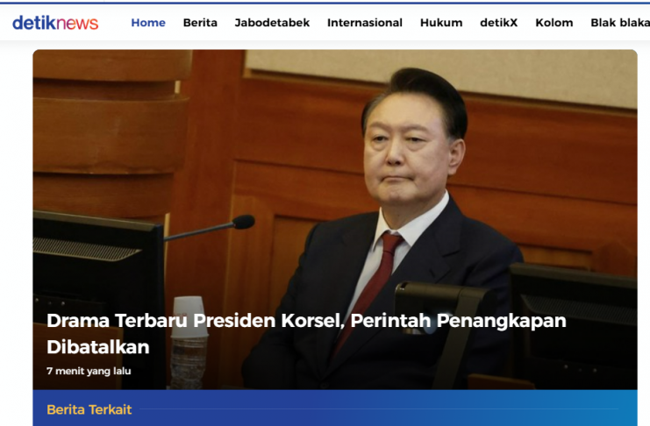Open the Hukum menu item
650x426 pixels.
tap(441, 23)
